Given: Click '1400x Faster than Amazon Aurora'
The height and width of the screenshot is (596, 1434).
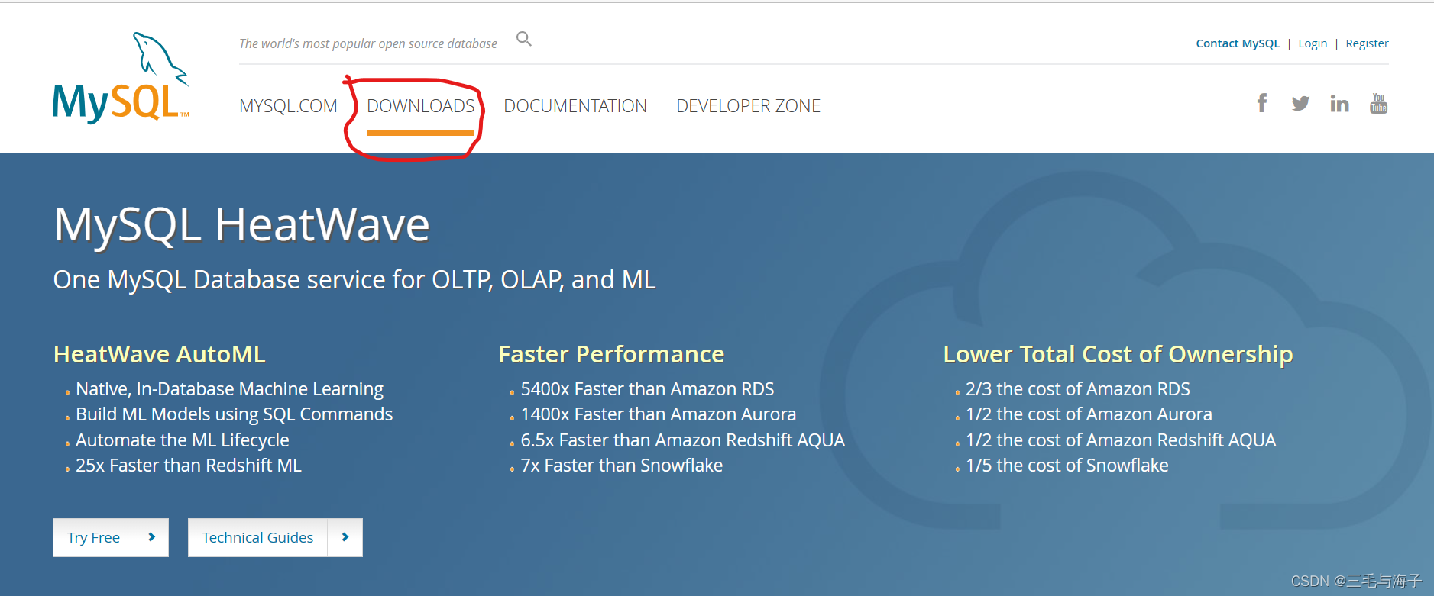Looking at the screenshot, I should click(659, 414).
